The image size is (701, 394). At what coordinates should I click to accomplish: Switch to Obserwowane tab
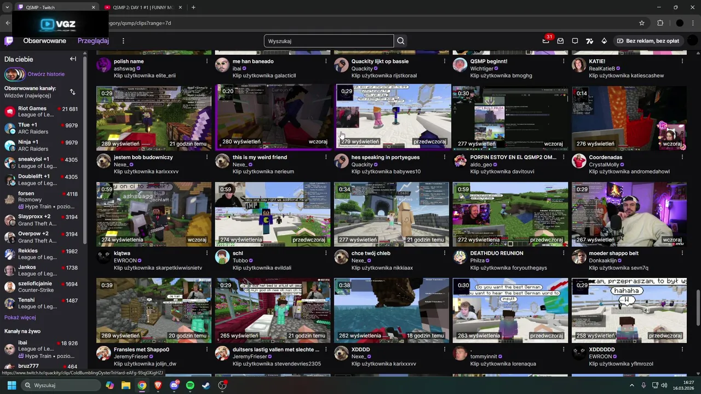44,41
